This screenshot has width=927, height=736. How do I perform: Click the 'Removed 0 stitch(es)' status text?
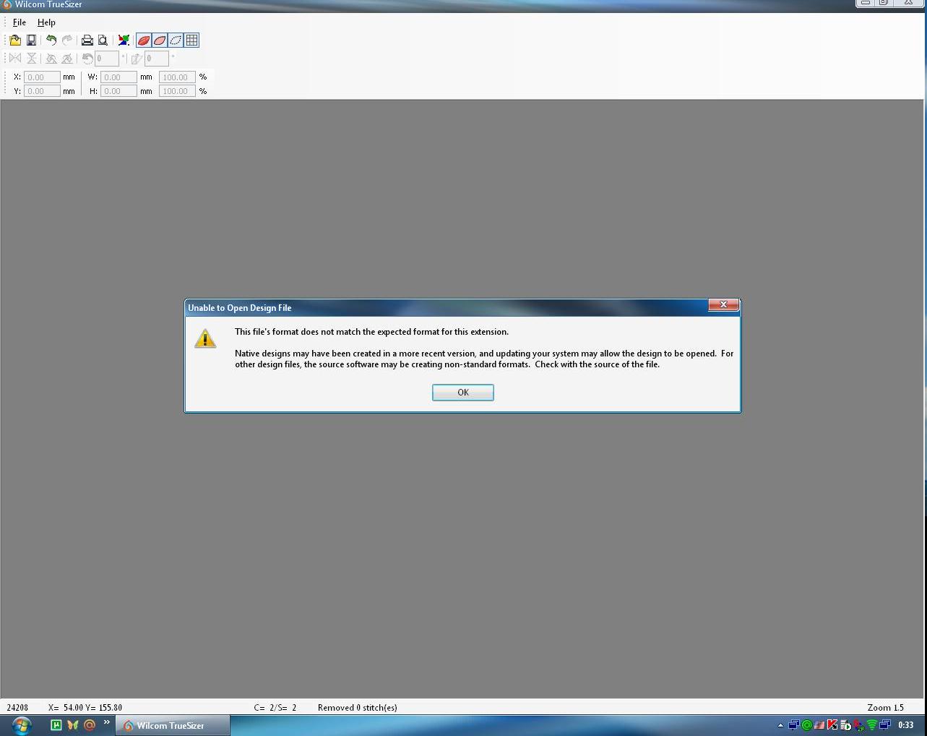tap(358, 708)
